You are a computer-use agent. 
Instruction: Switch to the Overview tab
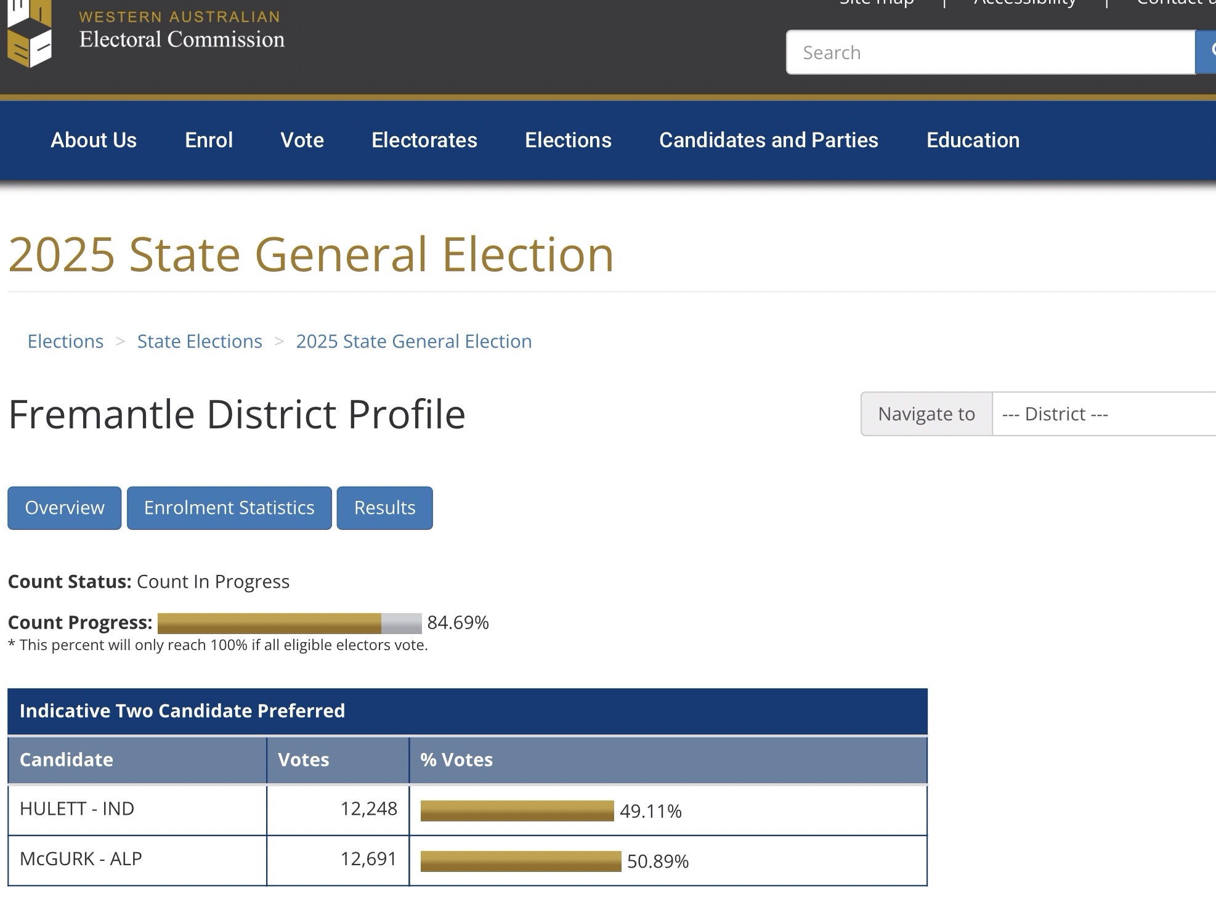[65, 508]
